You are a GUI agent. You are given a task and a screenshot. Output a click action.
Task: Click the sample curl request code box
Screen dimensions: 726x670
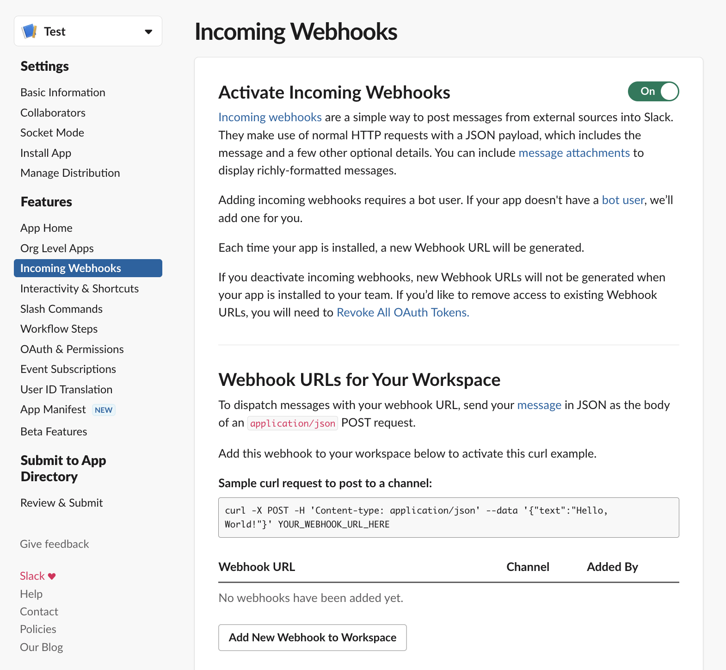(449, 517)
